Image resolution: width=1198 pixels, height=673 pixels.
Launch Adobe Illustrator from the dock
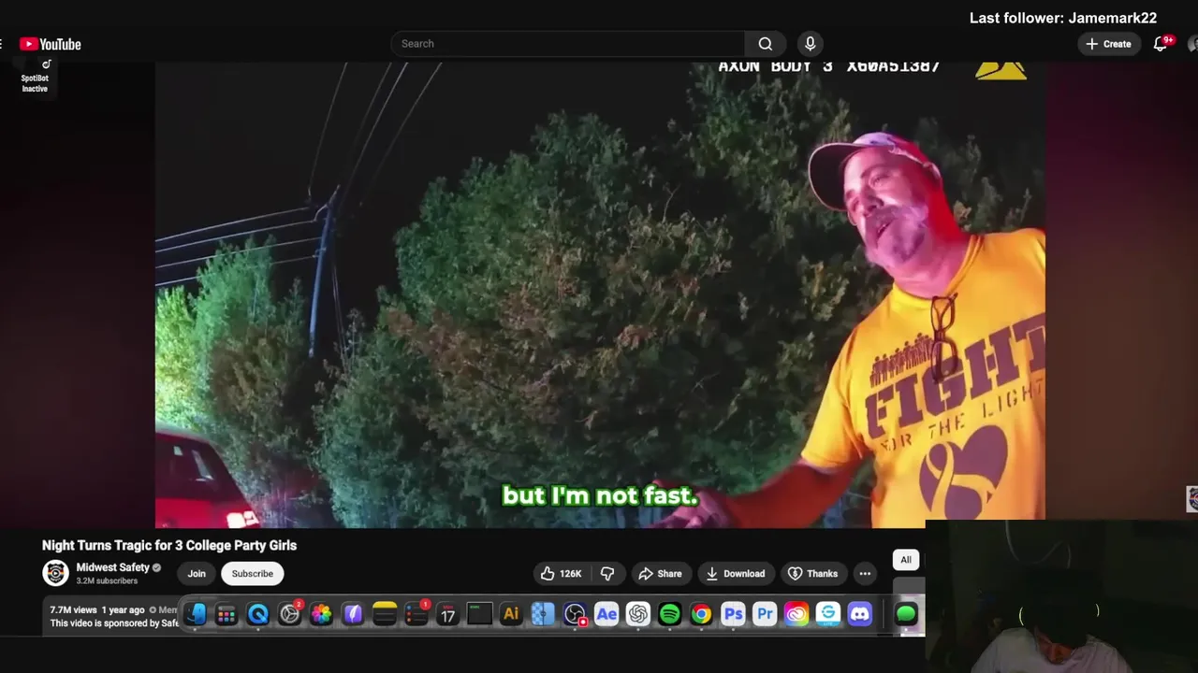pyautogui.click(x=511, y=614)
